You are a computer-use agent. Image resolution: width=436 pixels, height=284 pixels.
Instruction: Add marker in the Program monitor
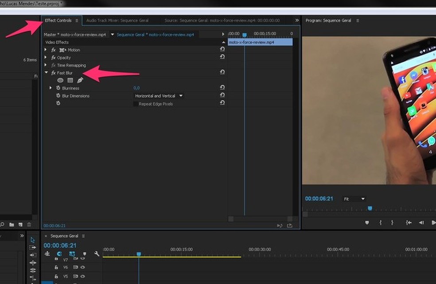point(367,223)
